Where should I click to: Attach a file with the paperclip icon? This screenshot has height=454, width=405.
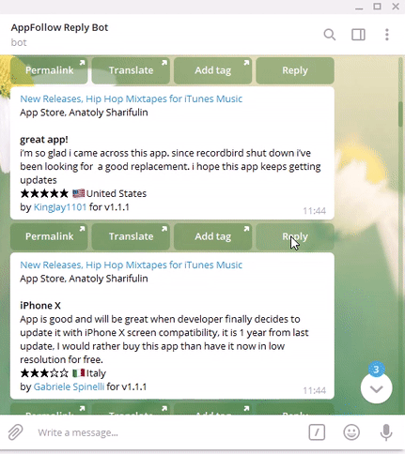pos(15,432)
